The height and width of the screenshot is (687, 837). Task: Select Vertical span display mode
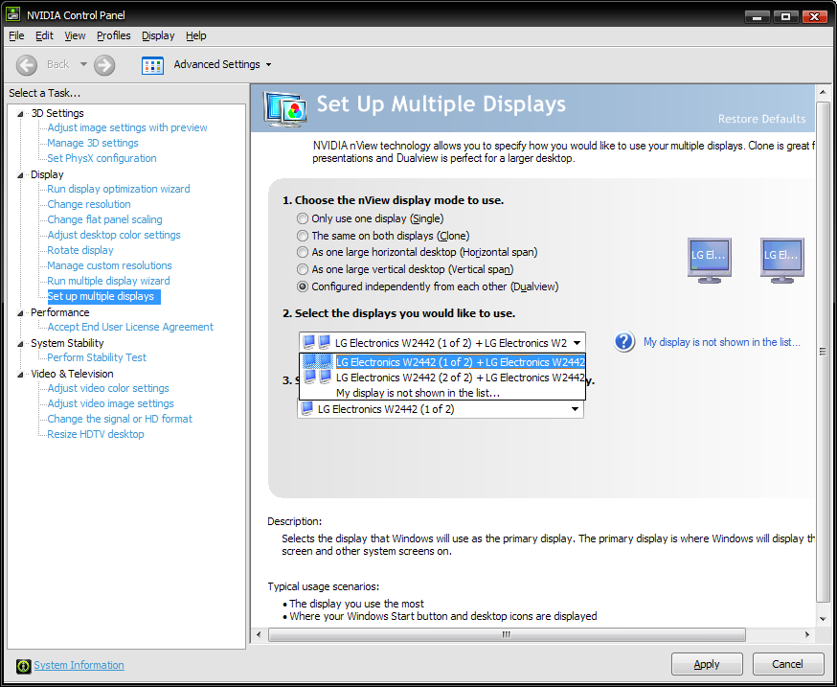(x=303, y=269)
